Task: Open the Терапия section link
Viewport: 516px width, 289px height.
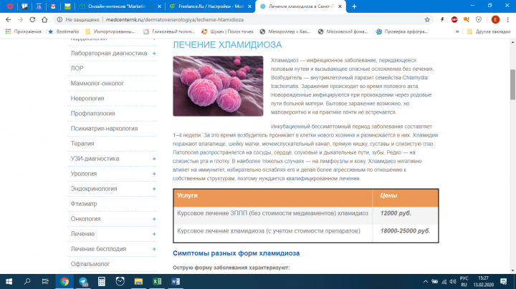Action: coord(82,144)
